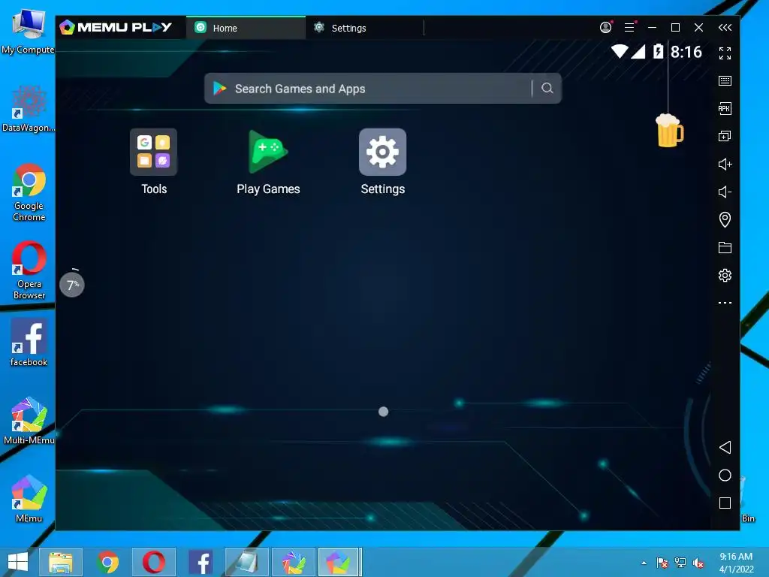Show more sidebar tools (three dots)

click(725, 303)
